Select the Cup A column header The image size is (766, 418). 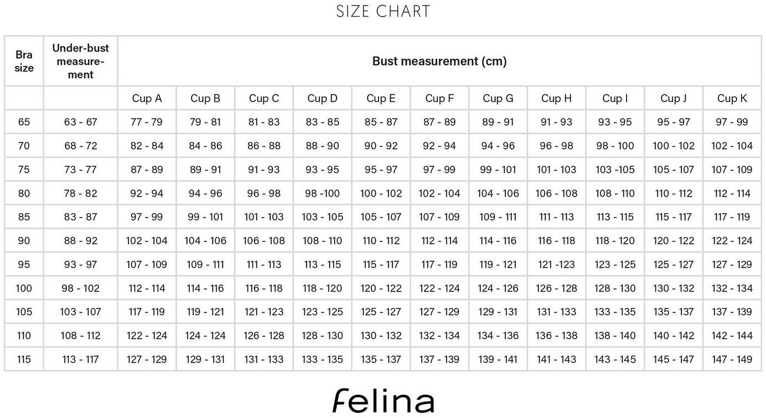(147, 99)
